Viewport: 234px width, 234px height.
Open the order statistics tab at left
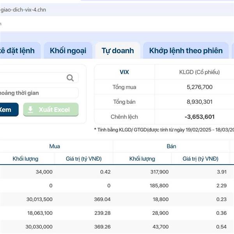pos(19,51)
